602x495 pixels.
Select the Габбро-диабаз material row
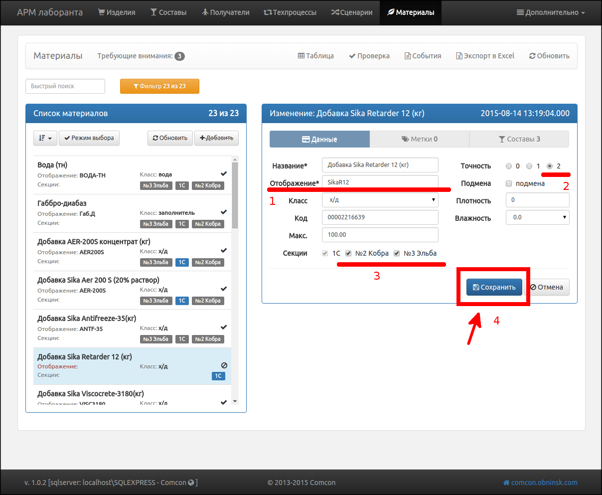coord(132,213)
